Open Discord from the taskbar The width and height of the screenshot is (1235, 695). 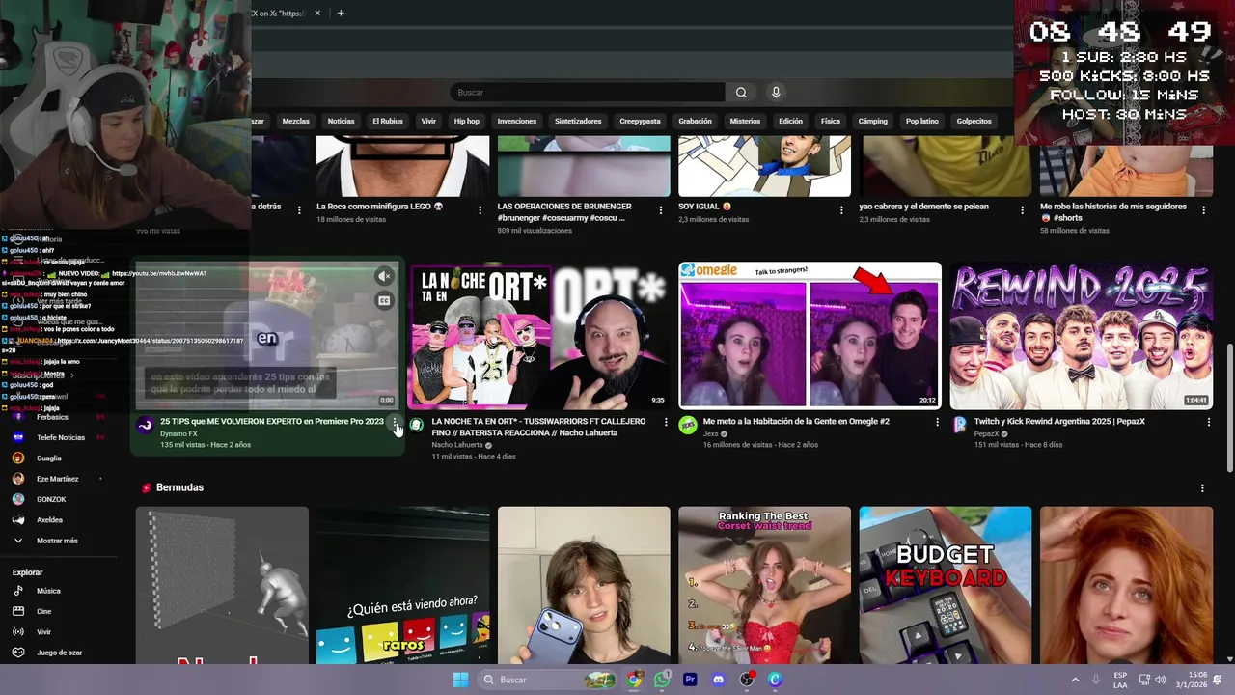click(x=718, y=680)
